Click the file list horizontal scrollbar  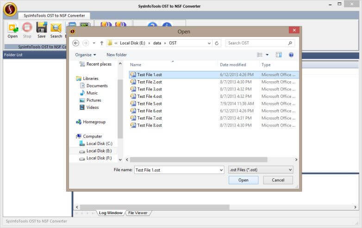[199, 159]
